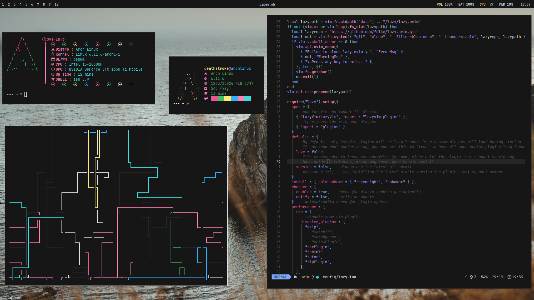The width and height of the screenshot is (534, 300).
Task: Click the pipes.sh title in the top bar
Action: click(267, 4)
